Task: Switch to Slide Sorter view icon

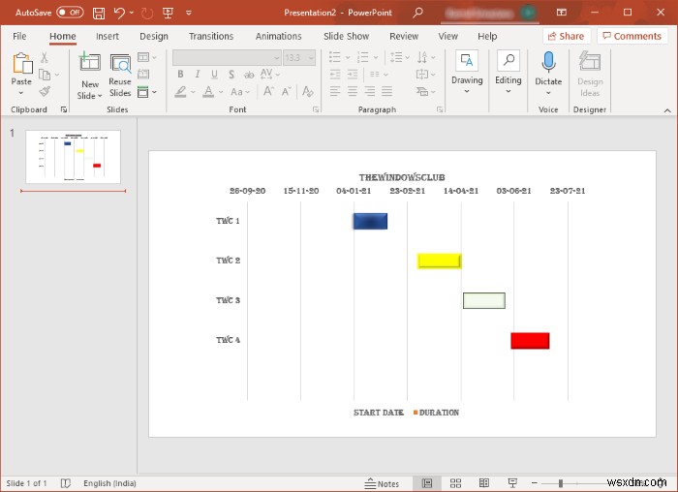Action: pos(456,482)
